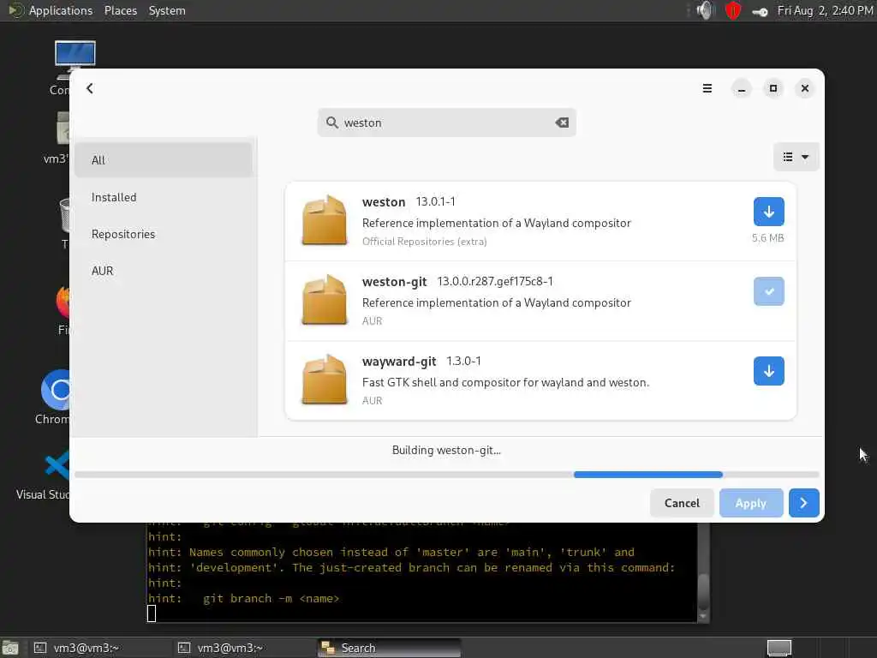Maximize the Pamac window
The image size is (877, 658).
coord(773,88)
